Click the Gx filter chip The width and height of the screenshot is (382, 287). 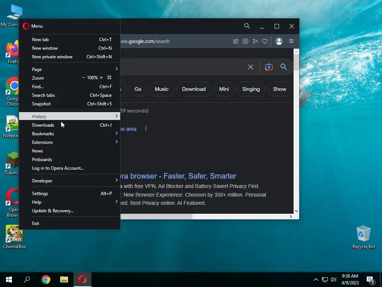point(138,89)
